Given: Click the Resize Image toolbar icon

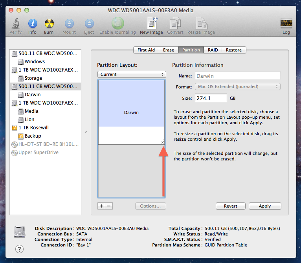Looking at the screenshot, I should coord(201,23).
